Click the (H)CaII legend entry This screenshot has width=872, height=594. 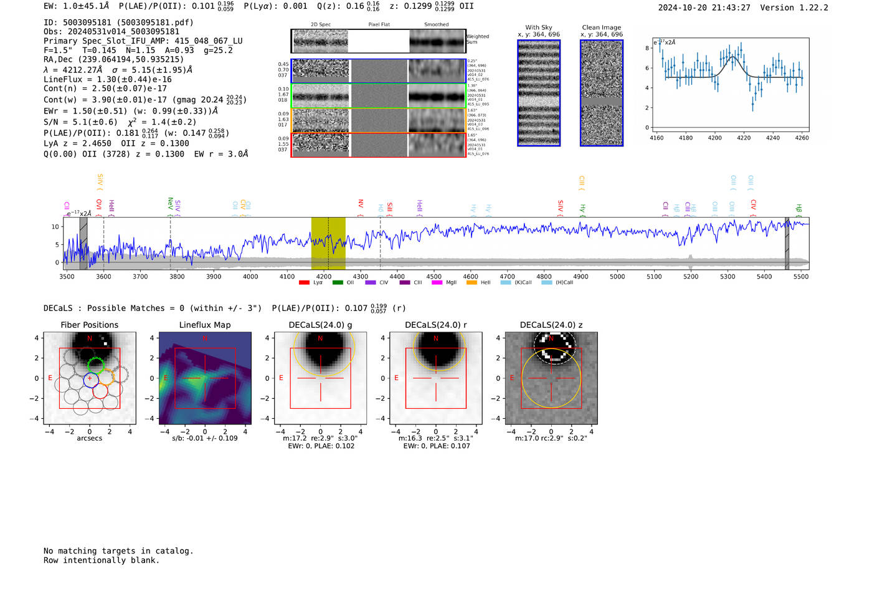coord(557,282)
